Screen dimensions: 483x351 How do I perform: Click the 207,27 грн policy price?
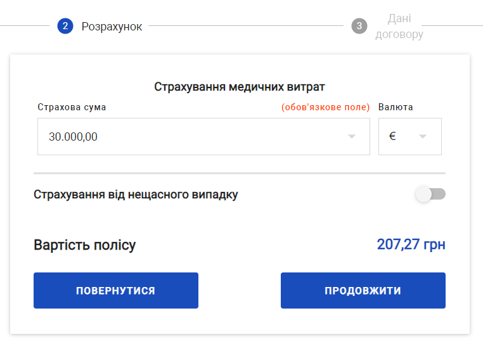click(411, 245)
